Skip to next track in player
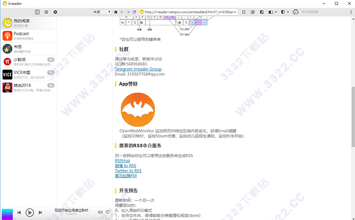This screenshot has height=220, width=355. (x=40, y=212)
